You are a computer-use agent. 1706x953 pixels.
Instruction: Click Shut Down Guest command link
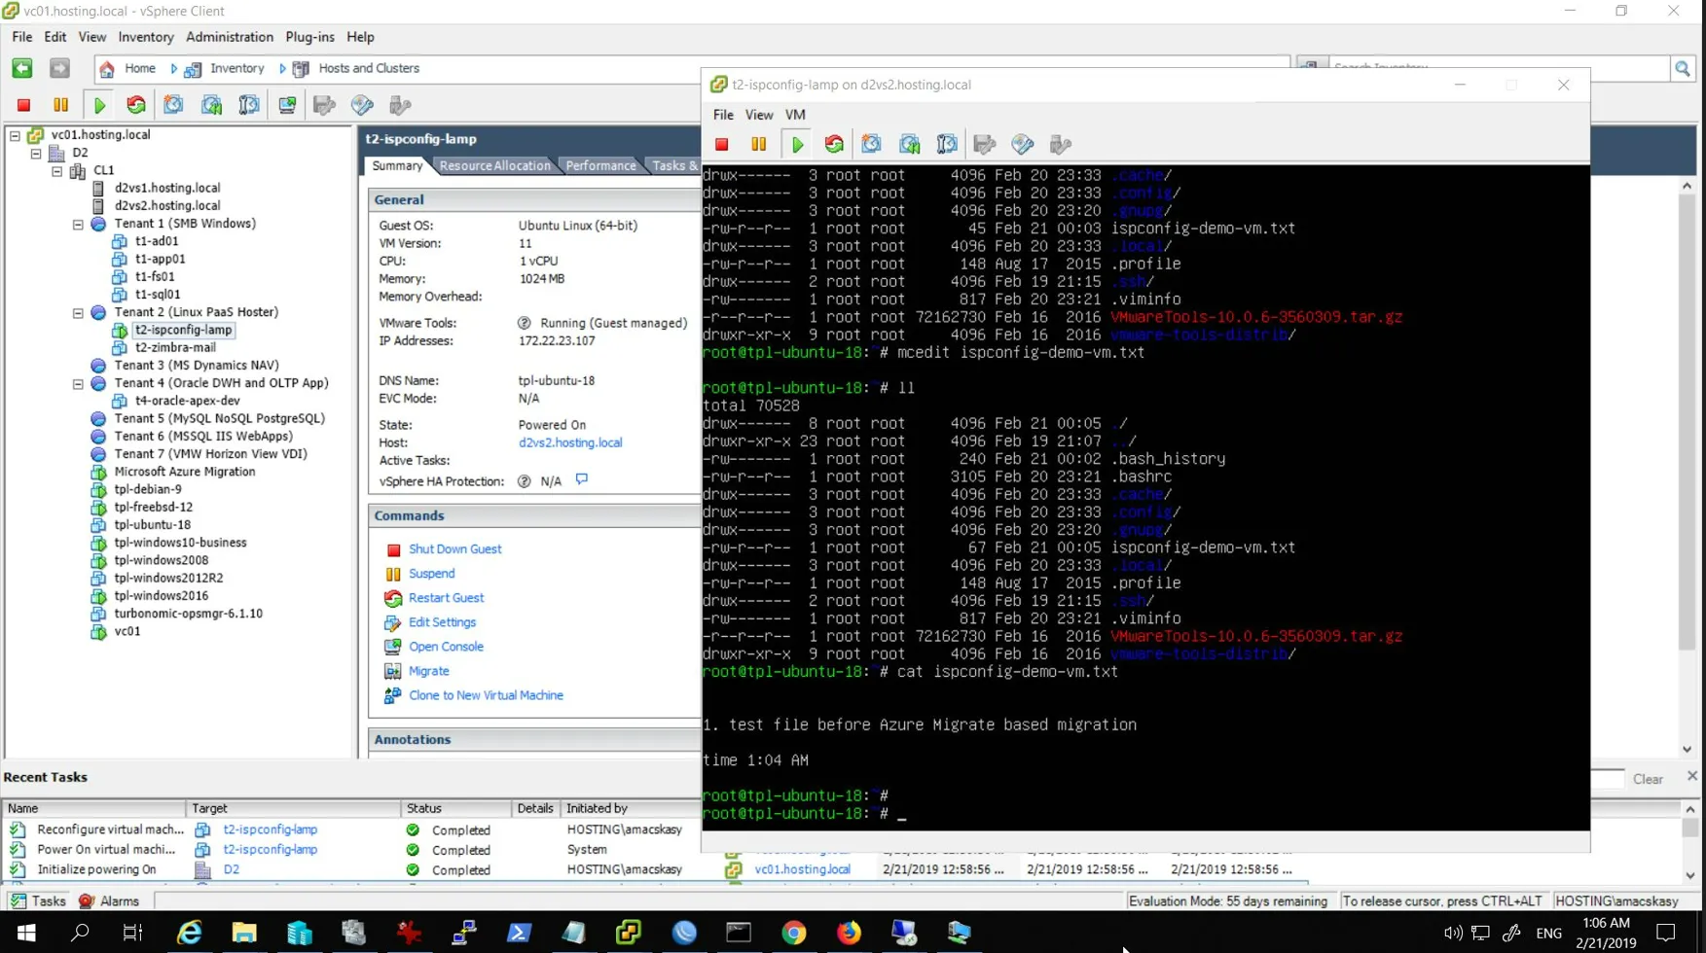tap(454, 549)
